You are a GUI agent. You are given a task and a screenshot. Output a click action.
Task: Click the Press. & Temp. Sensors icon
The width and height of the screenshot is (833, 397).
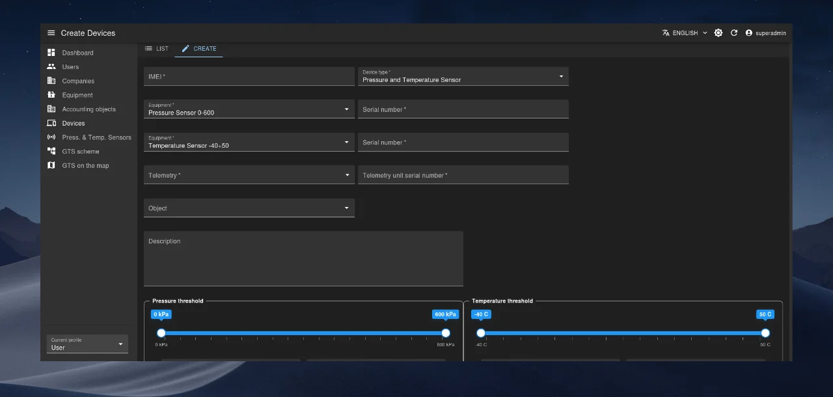(51, 137)
